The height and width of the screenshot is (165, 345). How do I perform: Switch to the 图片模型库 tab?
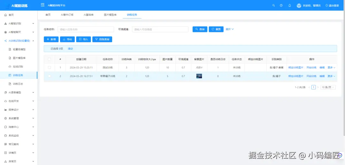(x=110, y=15)
